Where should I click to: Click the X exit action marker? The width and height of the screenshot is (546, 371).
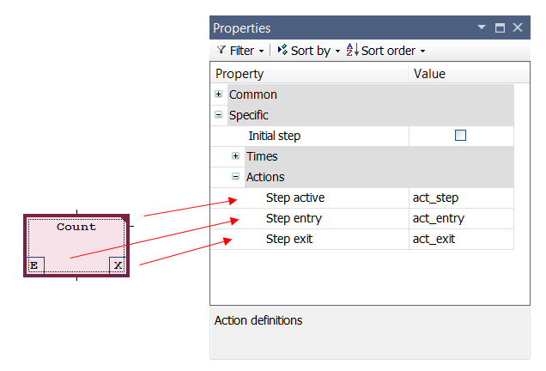tap(118, 265)
